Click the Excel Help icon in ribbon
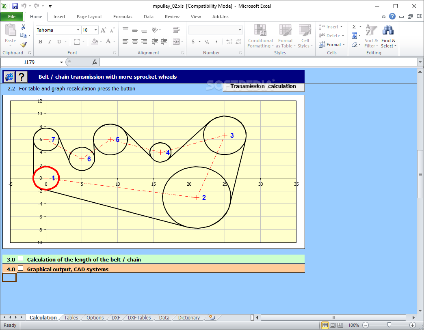424x330 pixels. coord(392,16)
